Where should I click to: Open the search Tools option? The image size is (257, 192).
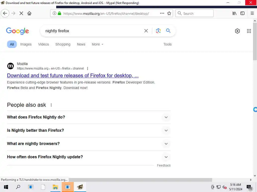[167, 44]
